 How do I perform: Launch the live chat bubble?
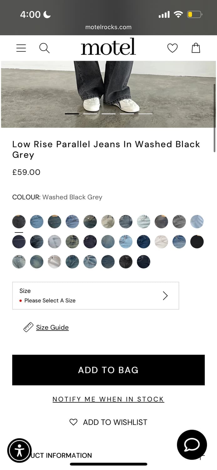click(x=192, y=445)
